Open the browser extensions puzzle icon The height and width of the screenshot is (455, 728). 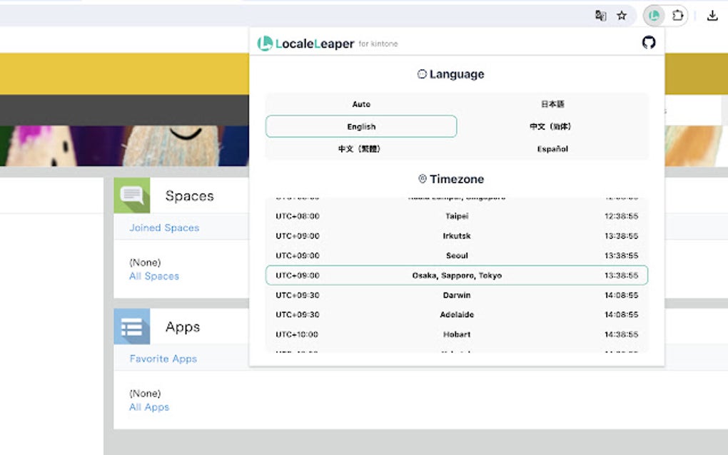677,16
